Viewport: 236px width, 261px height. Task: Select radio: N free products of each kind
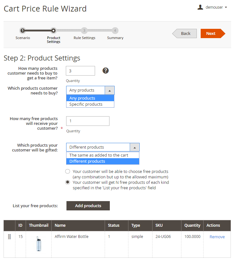pos(68,182)
